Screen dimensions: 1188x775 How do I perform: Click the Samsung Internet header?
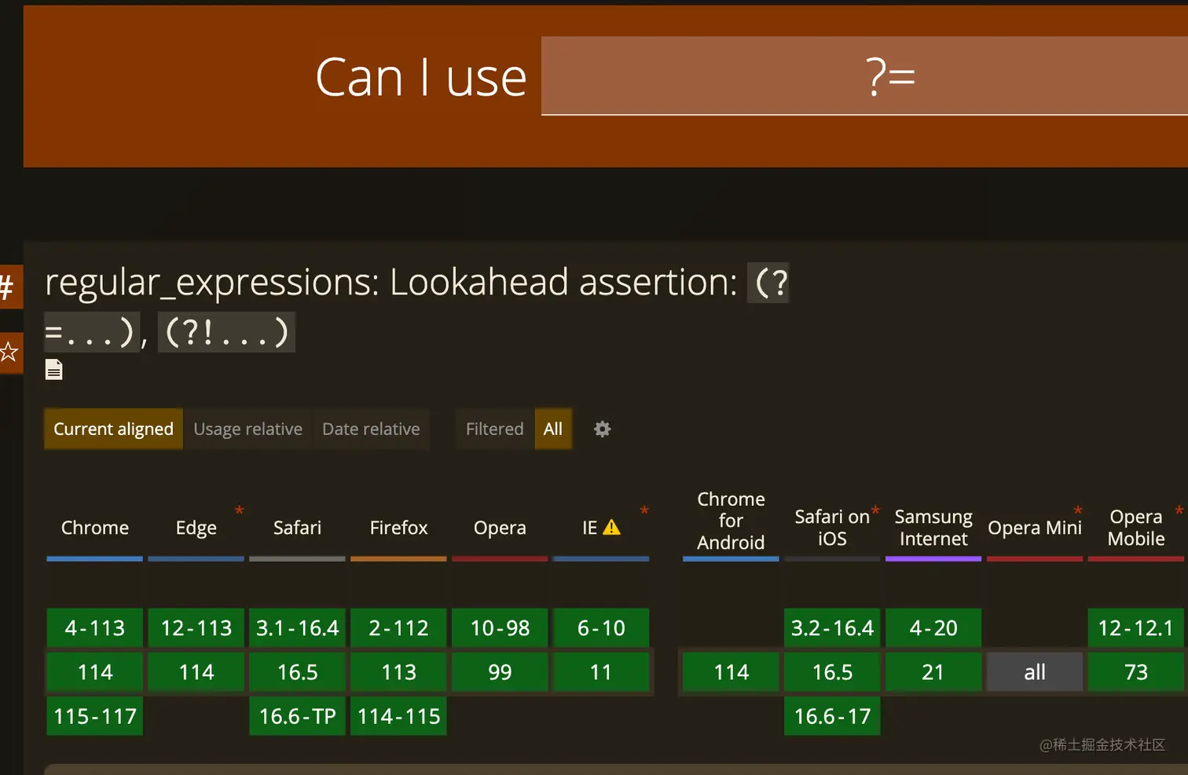pyautogui.click(x=933, y=528)
